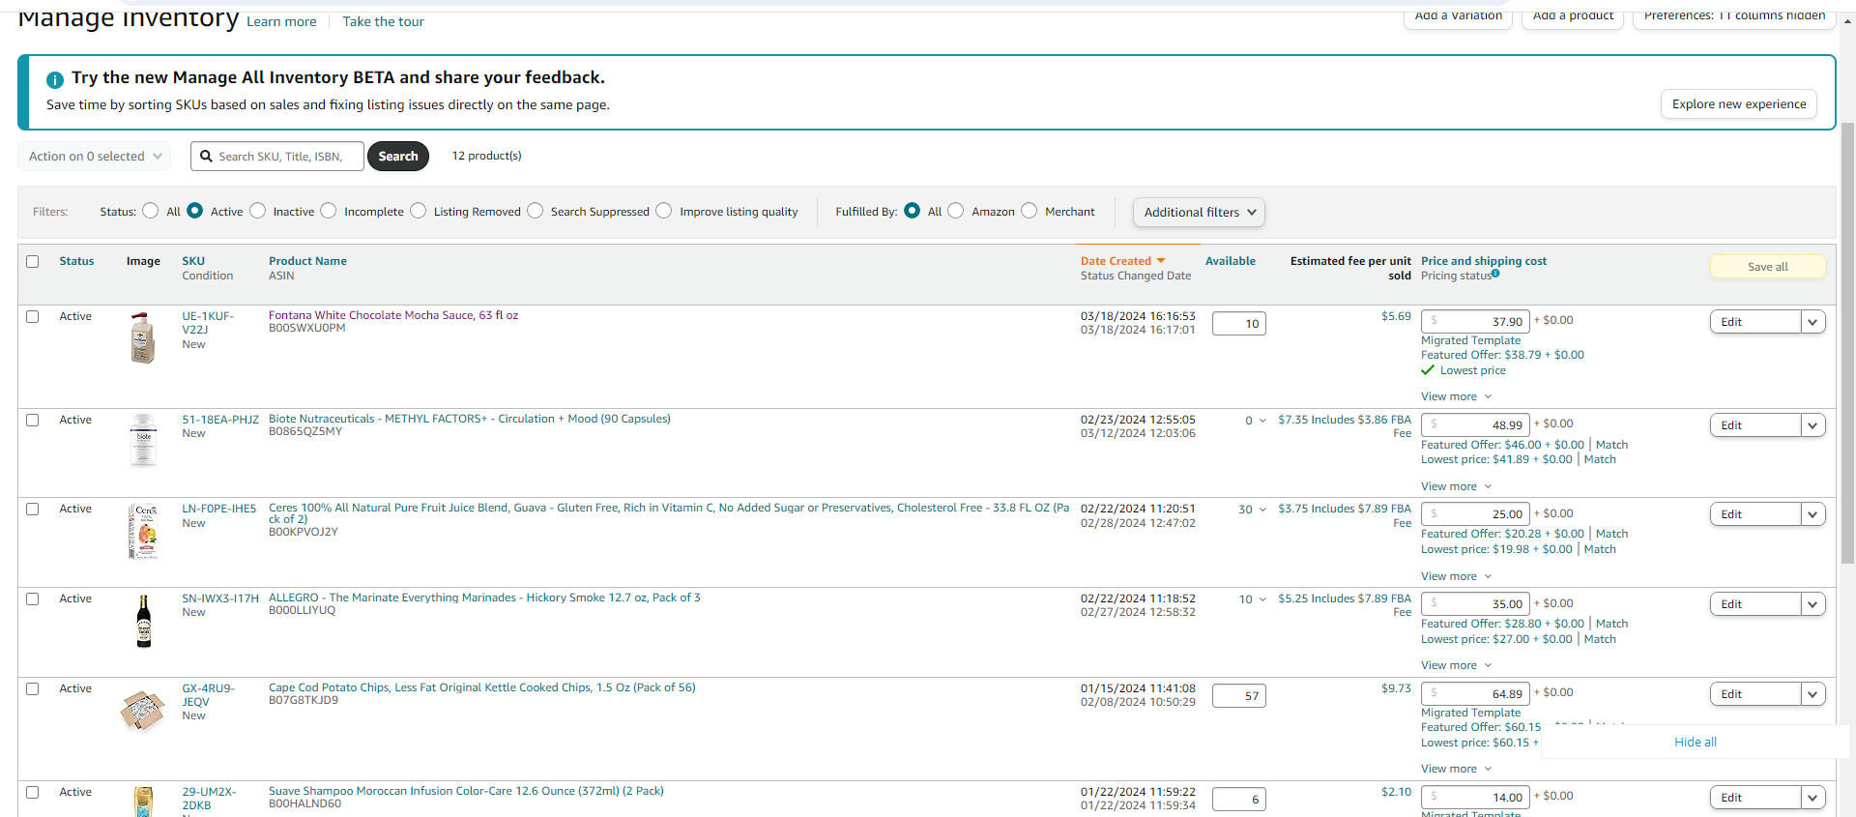The height and width of the screenshot is (817, 1856).
Task: Select the Active status filter
Action: (x=195, y=211)
